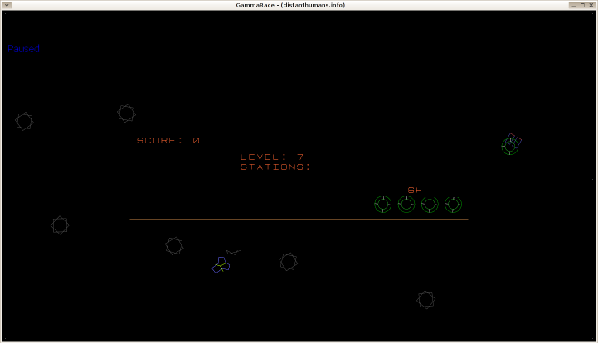Select the last green shield ring icon
Screen dimensions: 598x343
point(453,204)
